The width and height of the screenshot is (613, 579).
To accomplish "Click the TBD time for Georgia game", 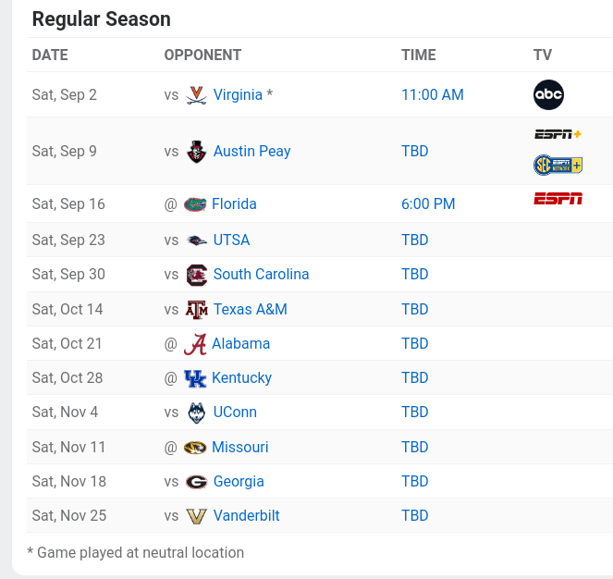I will [x=414, y=481].
